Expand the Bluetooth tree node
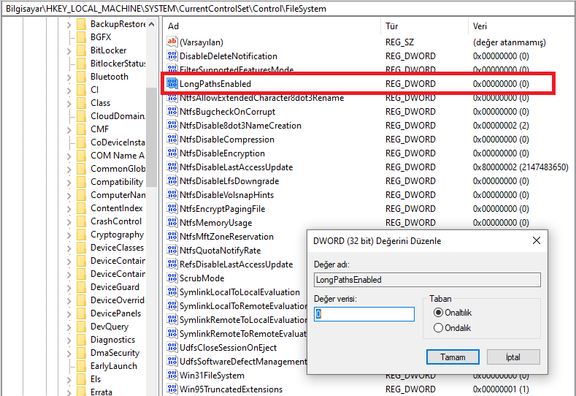Image resolution: width=576 pixels, height=396 pixels. coord(69,77)
